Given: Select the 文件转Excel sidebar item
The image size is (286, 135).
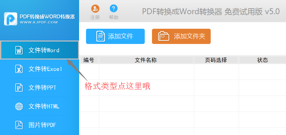Looking at the screenshot, I should coord(40,69).
